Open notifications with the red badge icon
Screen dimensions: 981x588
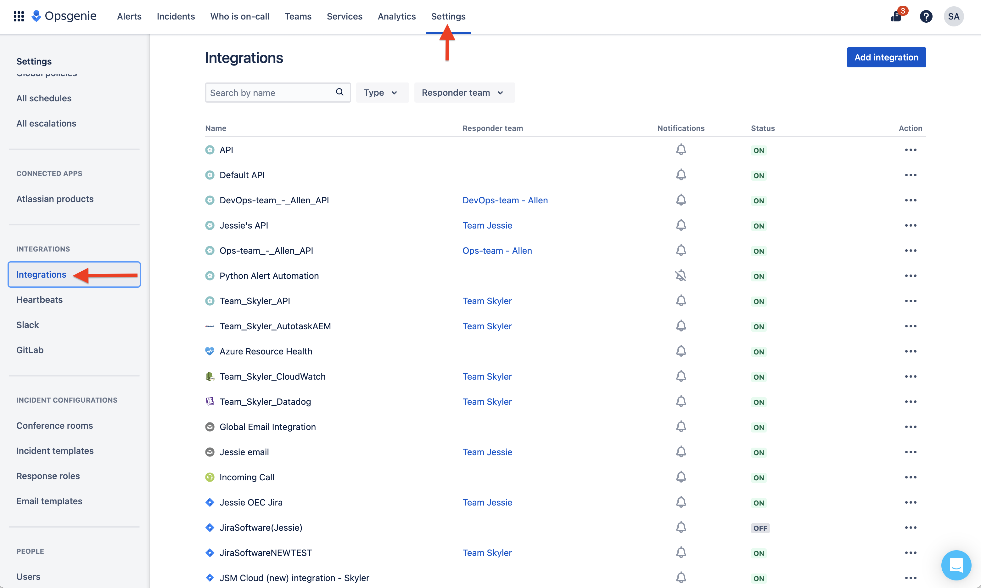coord(896,17)
